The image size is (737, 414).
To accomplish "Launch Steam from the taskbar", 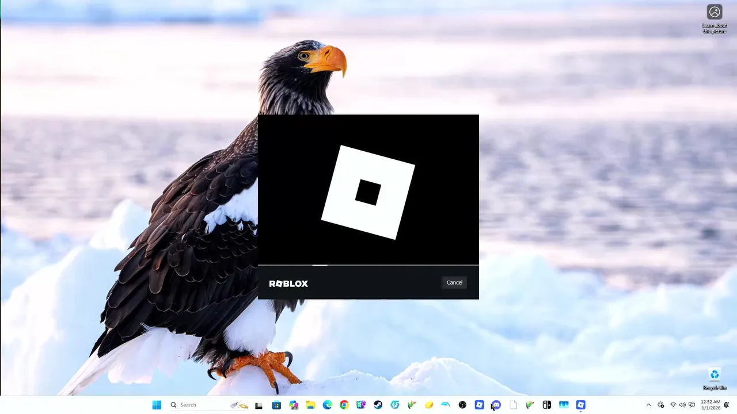I will [x=378, y=405].
